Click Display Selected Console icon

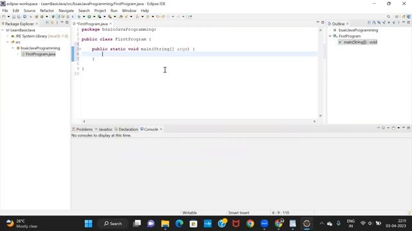[384, 128]
